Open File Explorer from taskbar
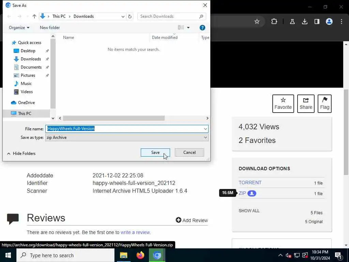Viewport: 349px width, 262px height. pyautogui.click(x=123, y=255)
